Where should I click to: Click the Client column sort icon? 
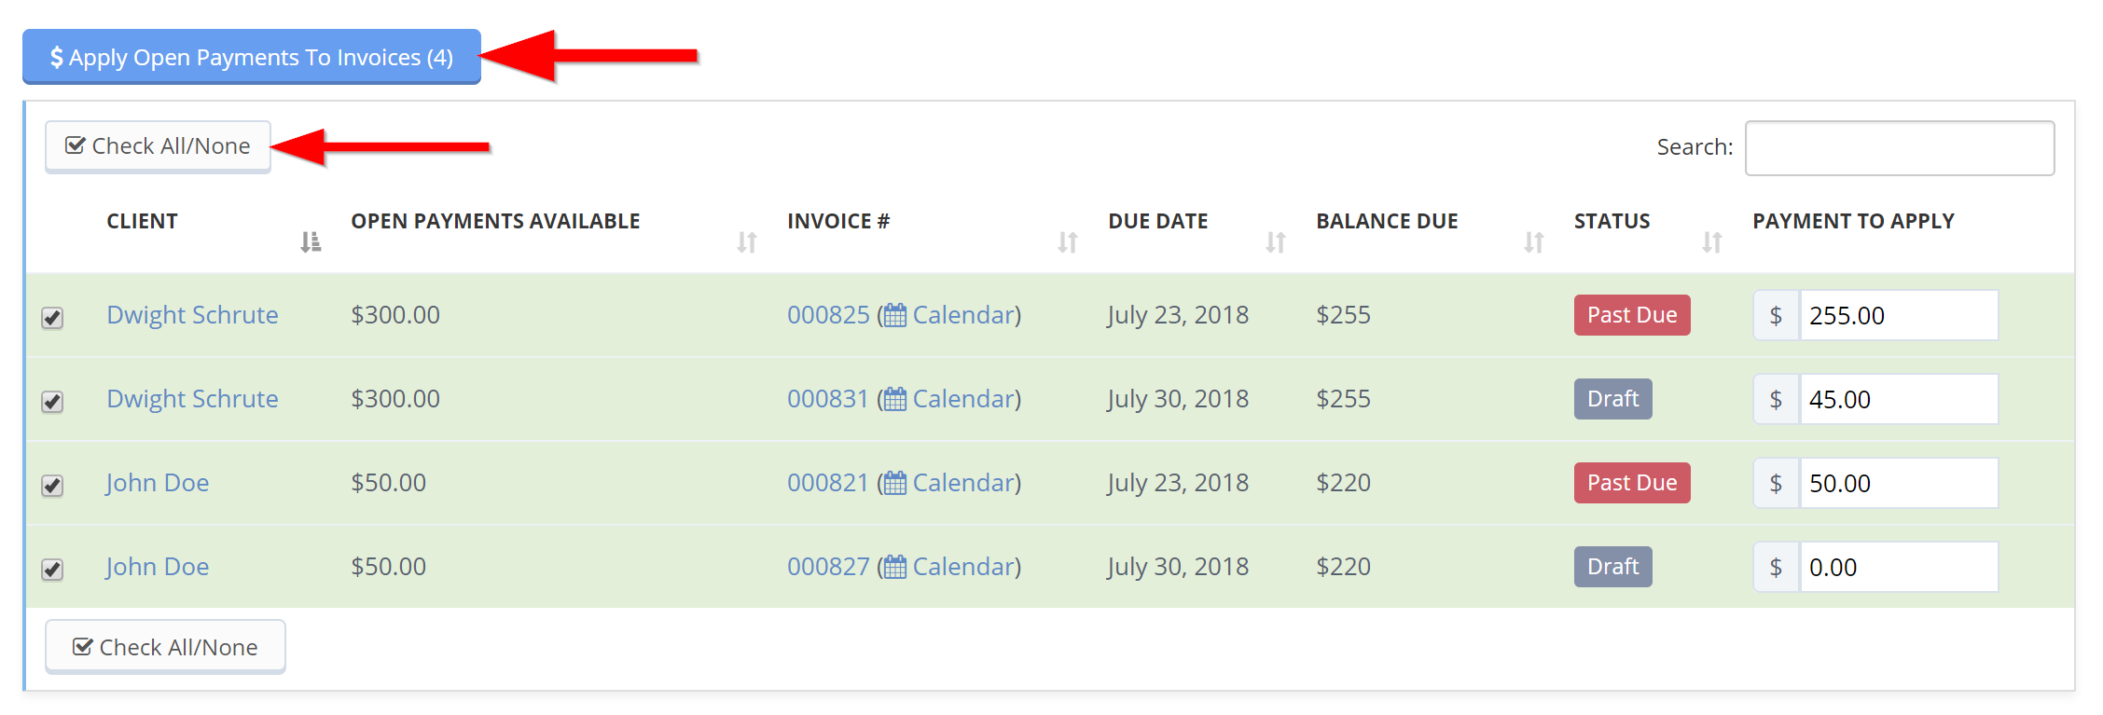(x=311, y=242)
